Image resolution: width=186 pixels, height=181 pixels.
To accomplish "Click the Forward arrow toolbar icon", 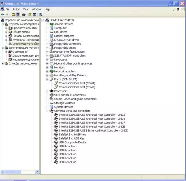I will point(7,14).
